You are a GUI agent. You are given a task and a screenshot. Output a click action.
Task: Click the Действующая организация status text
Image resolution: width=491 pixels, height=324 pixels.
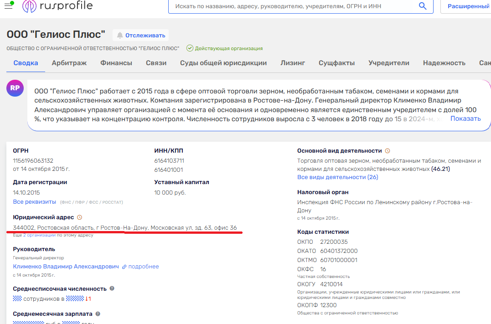(229, 48)
